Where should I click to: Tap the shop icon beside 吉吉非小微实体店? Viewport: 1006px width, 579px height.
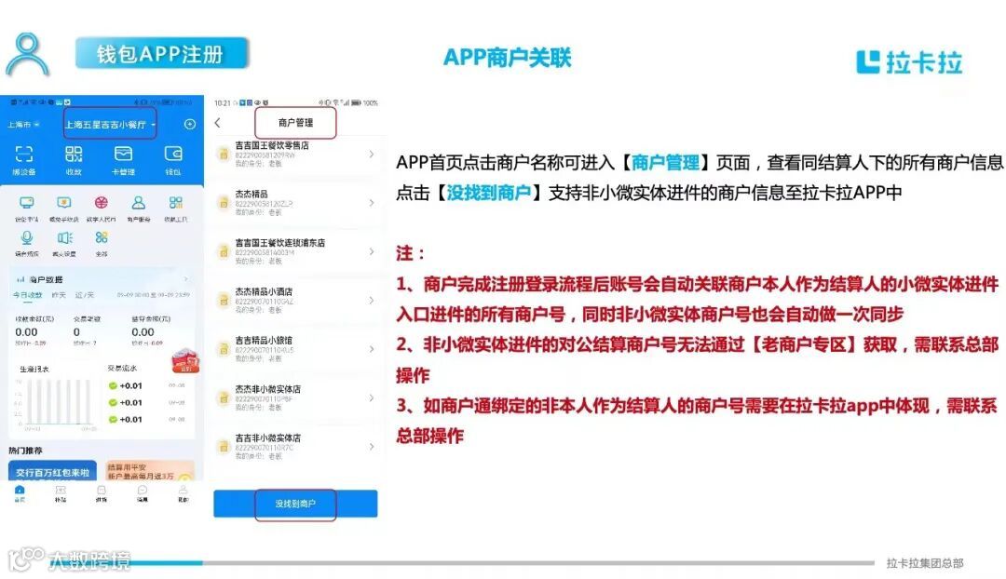point(224,447)
